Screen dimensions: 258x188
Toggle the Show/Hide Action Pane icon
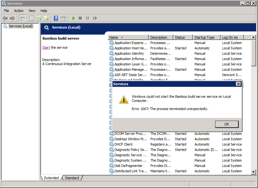(x=63, y=18)
